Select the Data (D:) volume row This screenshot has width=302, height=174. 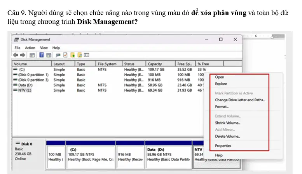[x=108, y=85]
